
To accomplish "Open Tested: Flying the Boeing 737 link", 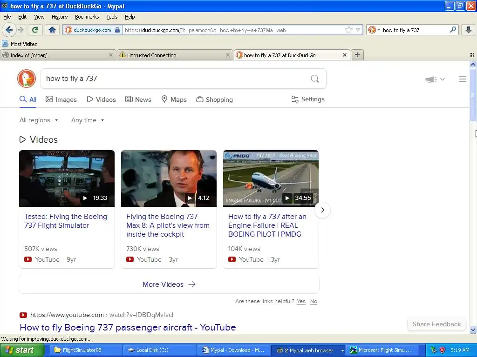I will tap(66, 221).
